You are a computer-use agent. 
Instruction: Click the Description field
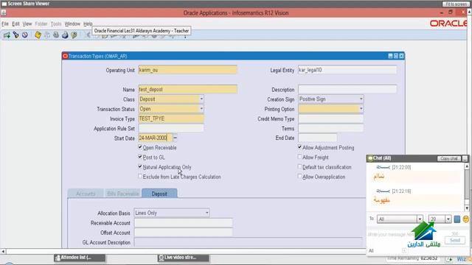[x=347, y=89]
